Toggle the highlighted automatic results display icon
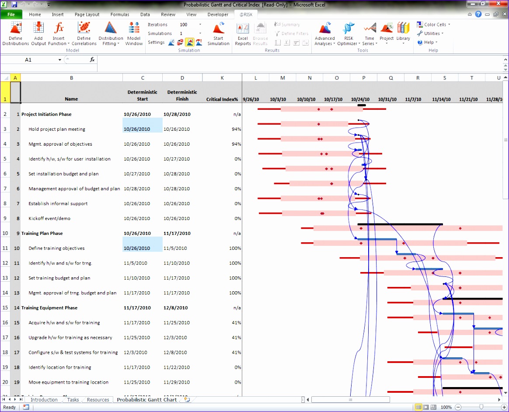Viewport: 509px width, 412px height. tap(190, 42)
